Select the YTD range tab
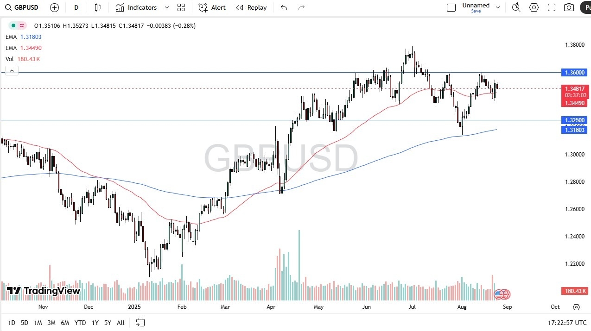This screenshot has height=331, width=591. [x=80, y=323]
